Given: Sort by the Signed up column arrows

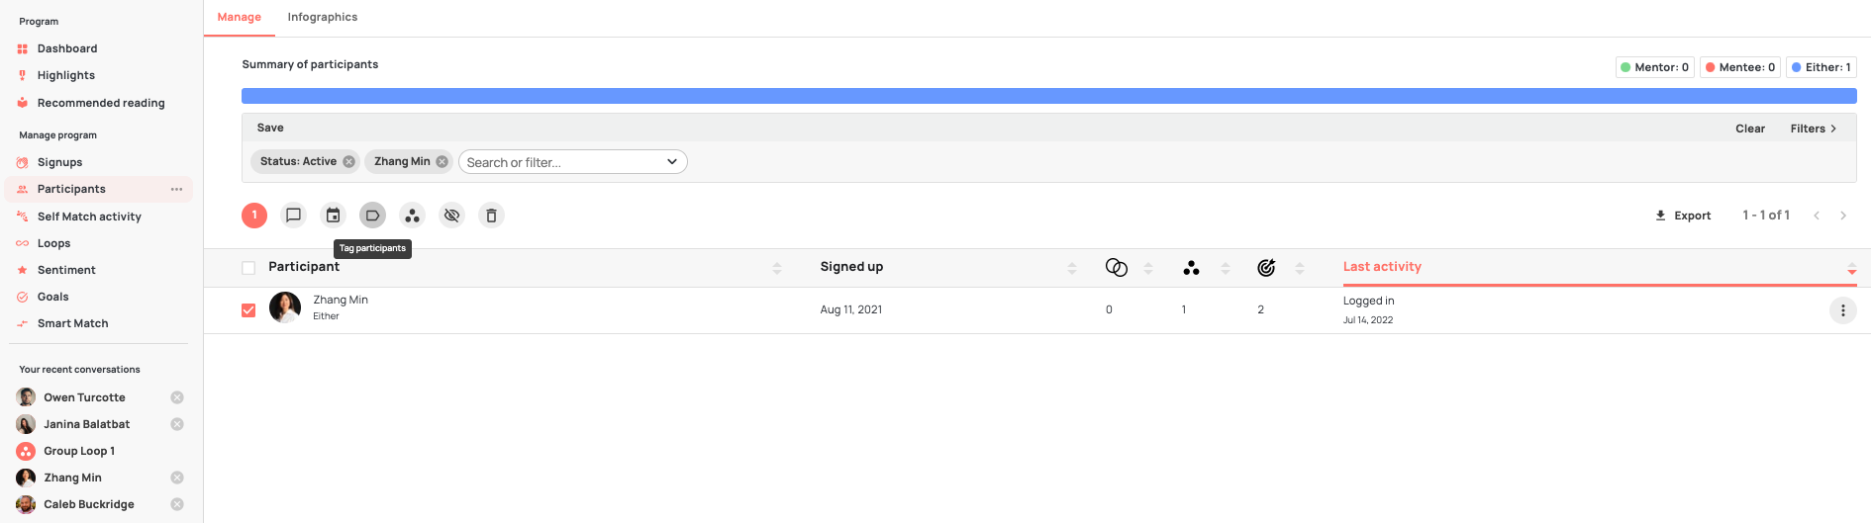Looking at the screenshot, I should click(1072, 268).
